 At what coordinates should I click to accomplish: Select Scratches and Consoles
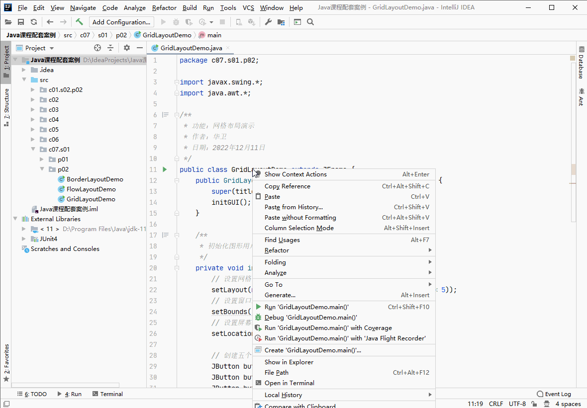point(61,248)
